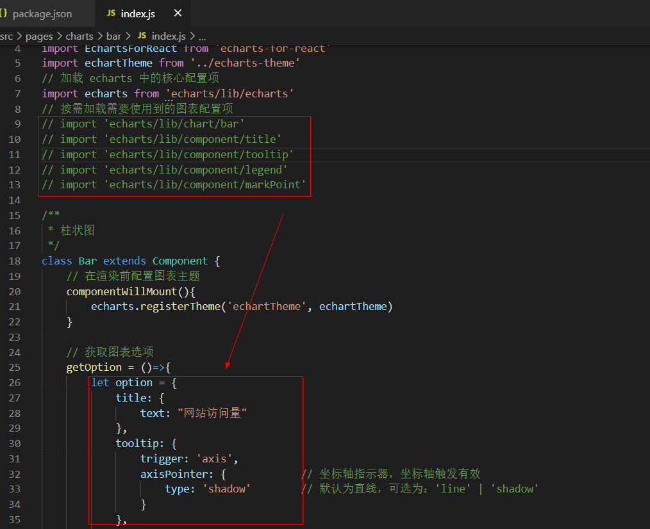Click the 'echarts/lib/echarts' import string

coord(230,94)
